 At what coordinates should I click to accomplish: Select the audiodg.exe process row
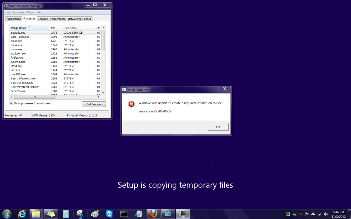pos(56,33)
